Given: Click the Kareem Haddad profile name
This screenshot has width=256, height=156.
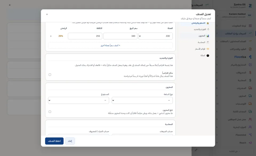Looking at the screenshot, I should [x=237, y=14].
